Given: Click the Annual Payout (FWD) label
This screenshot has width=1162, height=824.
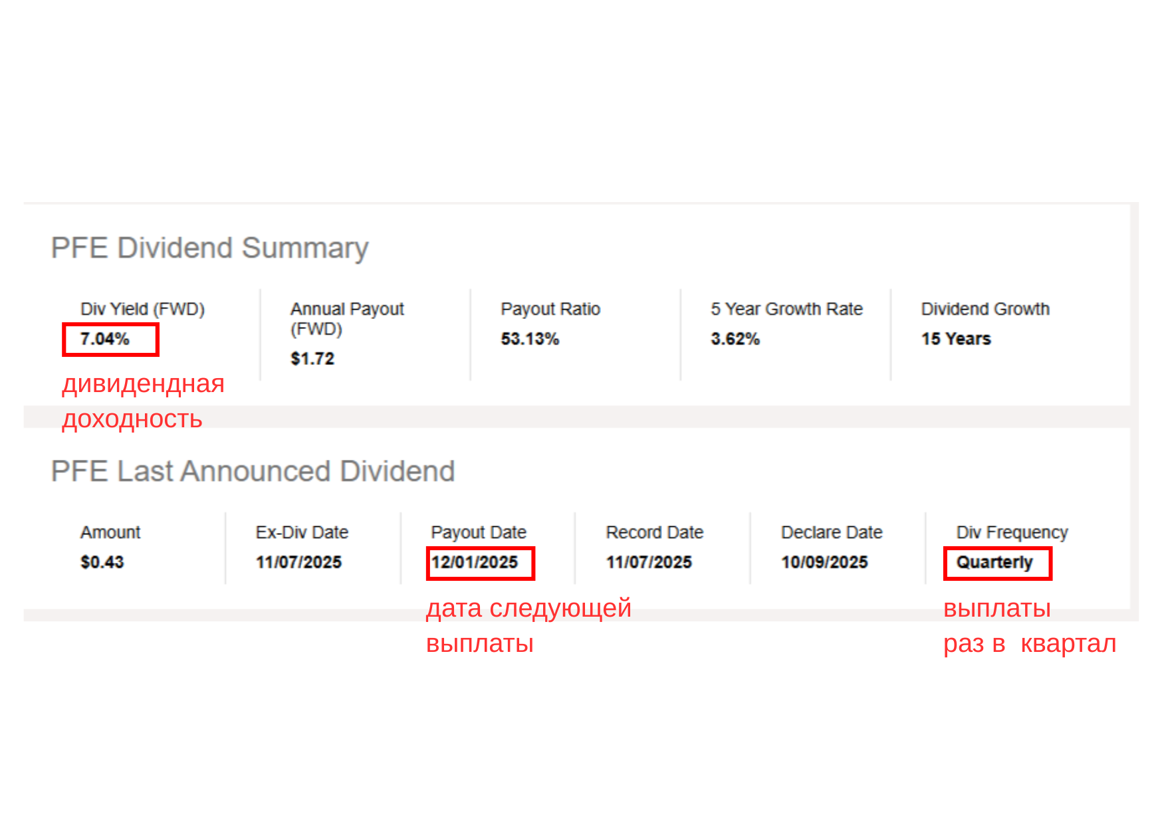Looking at the screenshot, I should click(x=346, y=319).
